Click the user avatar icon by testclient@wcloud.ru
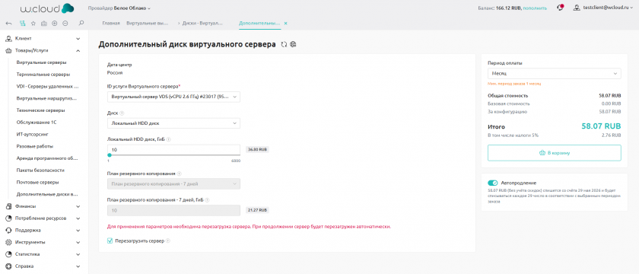The width and height of the screenshot is (639, 274). [x=577, y=8]
